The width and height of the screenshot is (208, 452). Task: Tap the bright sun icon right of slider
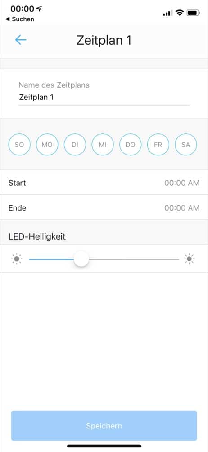(189, 259)
